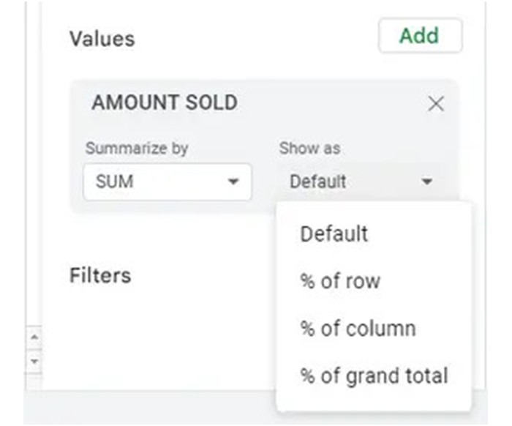Click the blank space left of the Add button
This screenshot has width=512, height=426.
256,37
